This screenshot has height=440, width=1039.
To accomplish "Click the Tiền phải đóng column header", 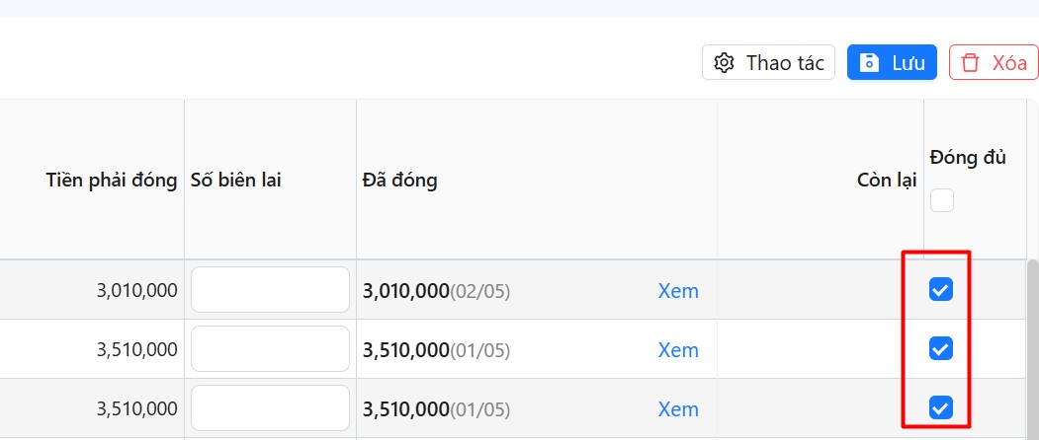I will click(x=112, y=180).
